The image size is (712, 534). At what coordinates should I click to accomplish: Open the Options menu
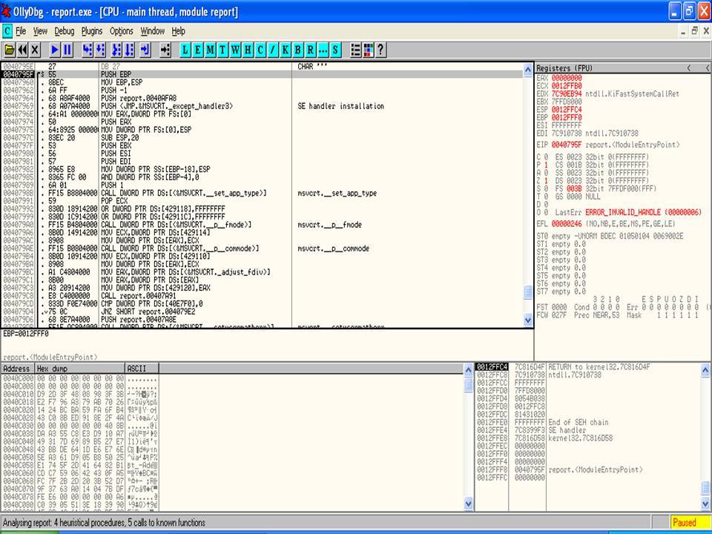(121, 31)
